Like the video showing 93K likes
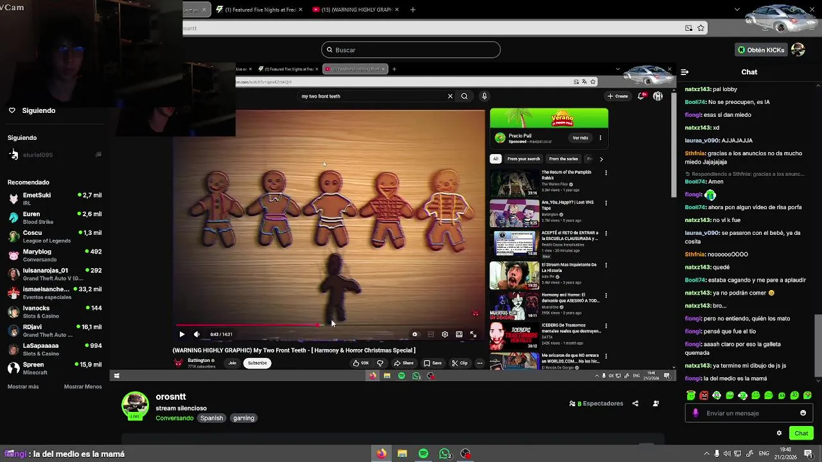 (361, 363)
